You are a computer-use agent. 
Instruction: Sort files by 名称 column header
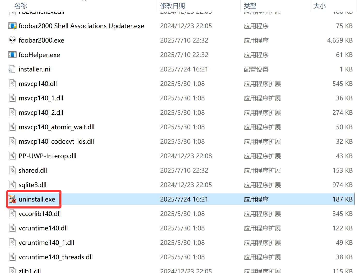pyautogui.click(x=21, y=6)
